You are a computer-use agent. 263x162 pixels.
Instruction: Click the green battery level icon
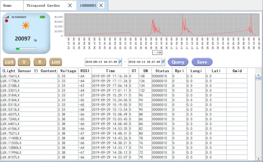point(42,17)
